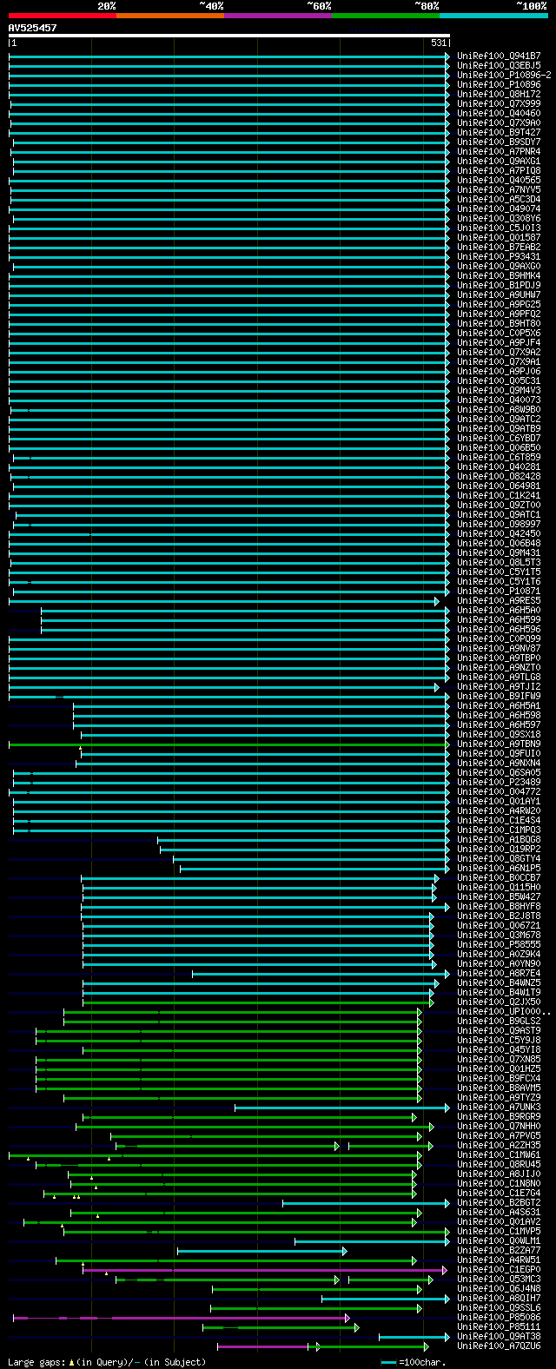Open the UniRef100_C5J0I3 entry
556x1369 pixels.
pos(499,228)
